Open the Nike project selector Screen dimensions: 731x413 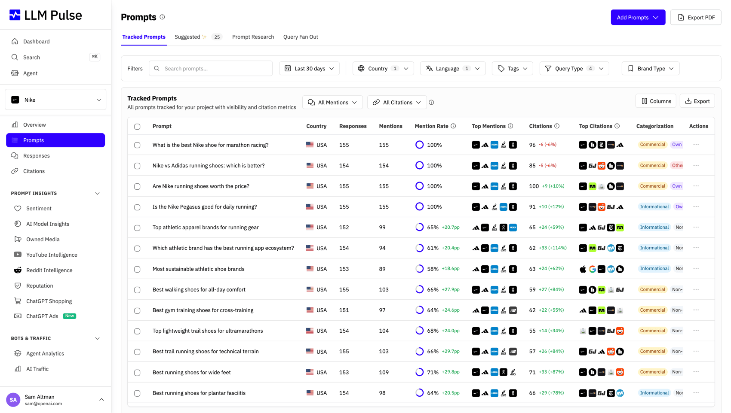coord(56,100)
